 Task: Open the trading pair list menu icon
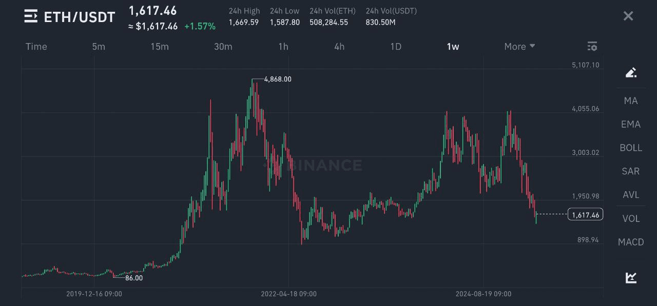coord(31,16)
